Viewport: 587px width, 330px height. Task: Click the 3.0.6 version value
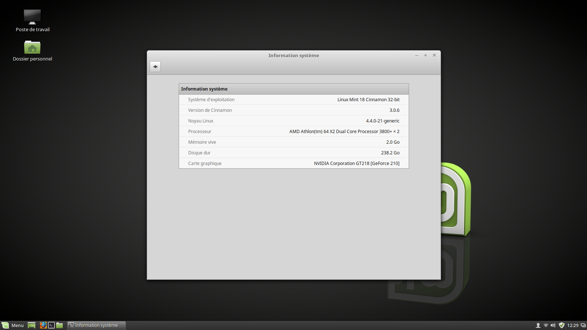394,110
